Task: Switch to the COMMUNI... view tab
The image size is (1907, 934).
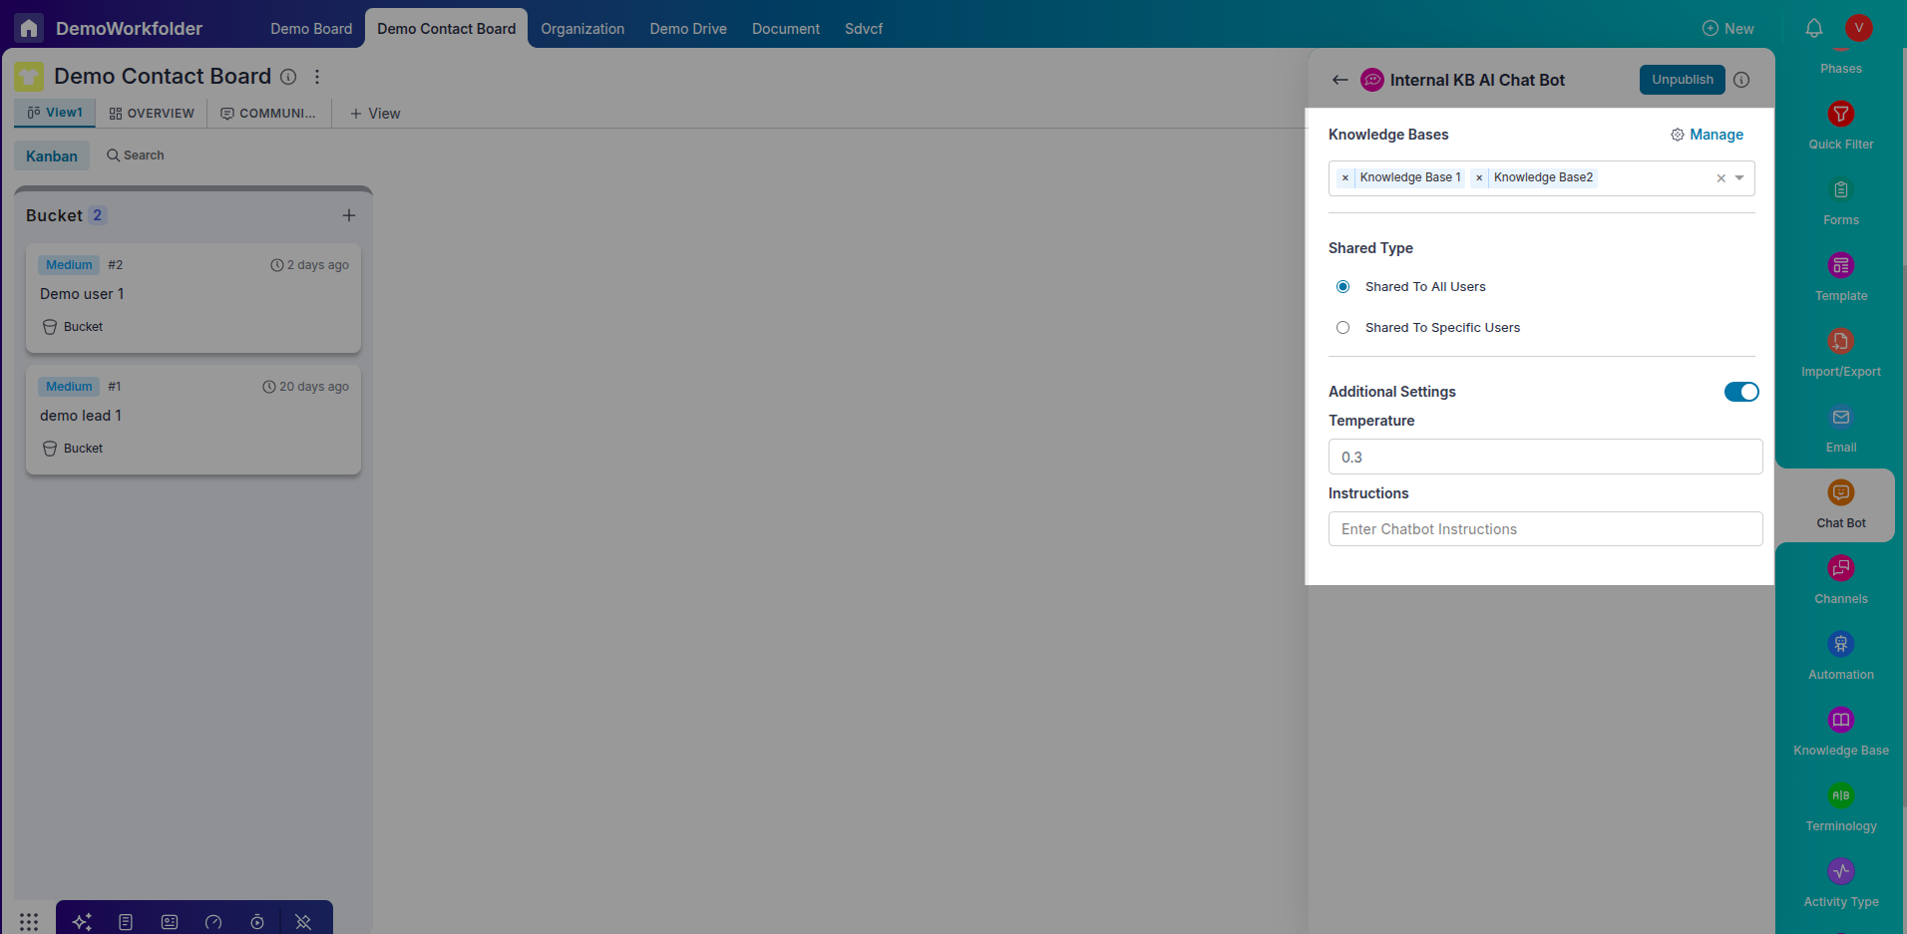Action: 268,114
